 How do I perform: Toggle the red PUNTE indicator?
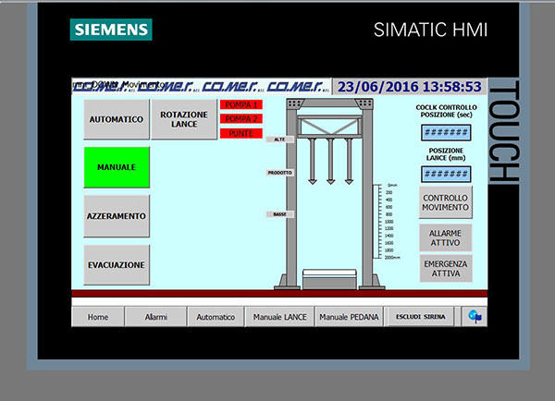click(x=242, y=133)
